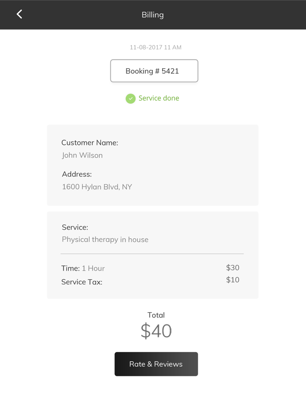The image size is (306, 409).
Task: Tap the Total label
Action: [x=156, y=315]
